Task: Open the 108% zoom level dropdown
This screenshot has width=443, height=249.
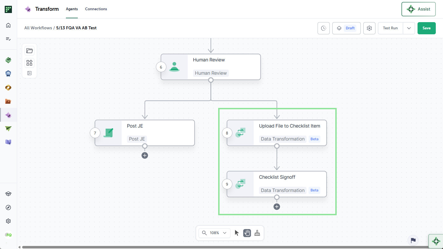Action: 215,233
